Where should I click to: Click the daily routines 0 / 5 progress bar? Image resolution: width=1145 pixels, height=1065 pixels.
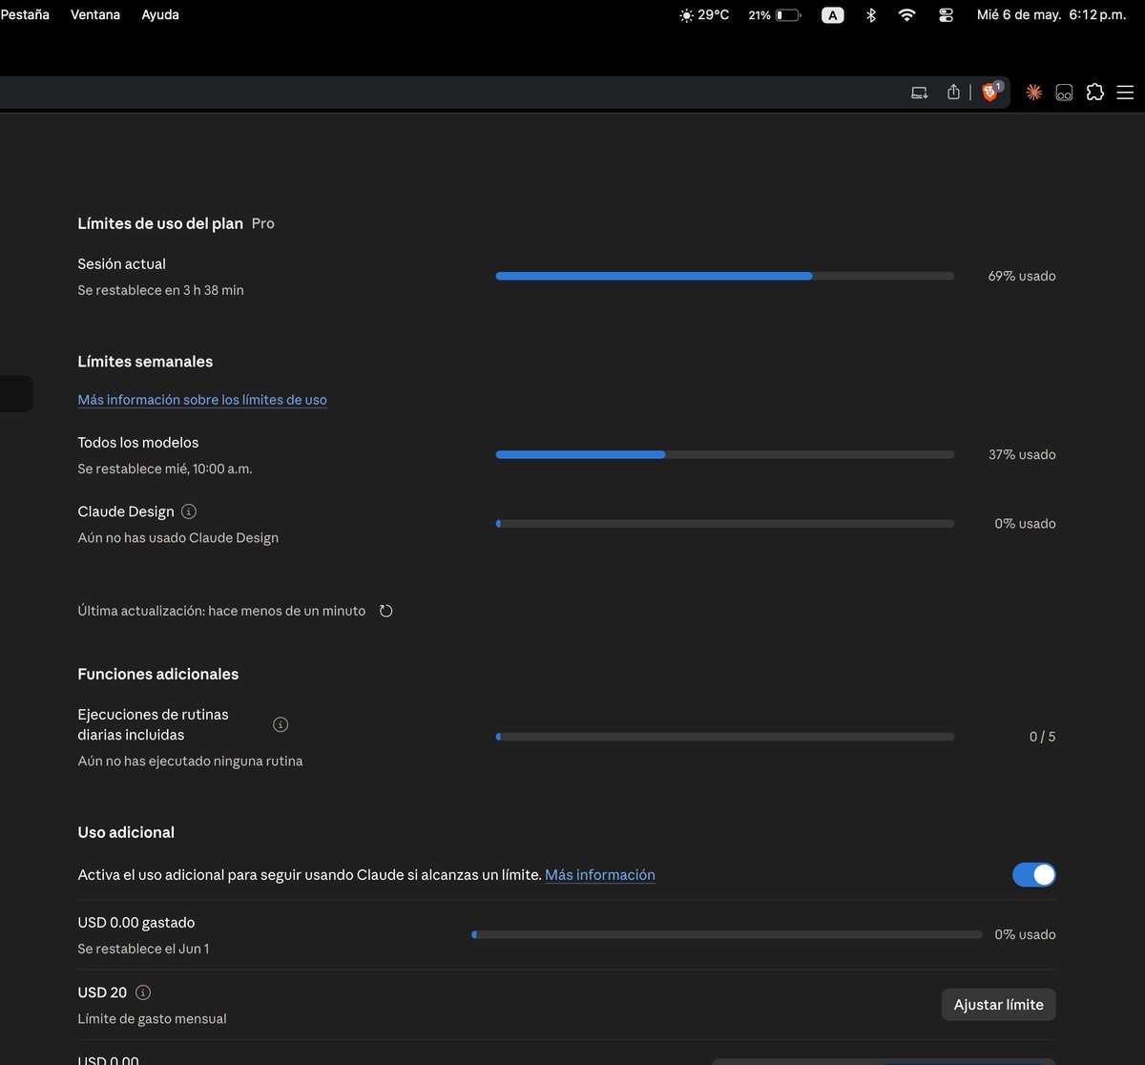[725, 737]
